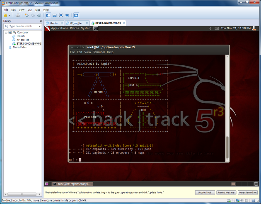Close the XP_pro_lite tab
The height and width of the screenshot is (204, 261).
coord(87,23)
